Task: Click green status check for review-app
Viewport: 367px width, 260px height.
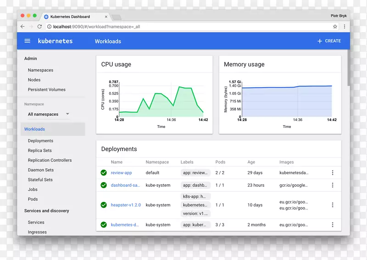Action: 104,173
